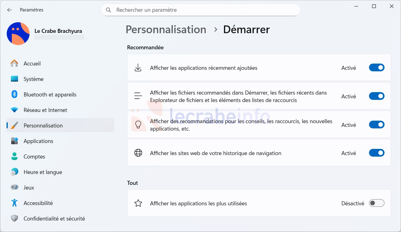401x232 pixels.
Task: Click the Rechercher un paramètre search field
Action: [x=205, y=10]
